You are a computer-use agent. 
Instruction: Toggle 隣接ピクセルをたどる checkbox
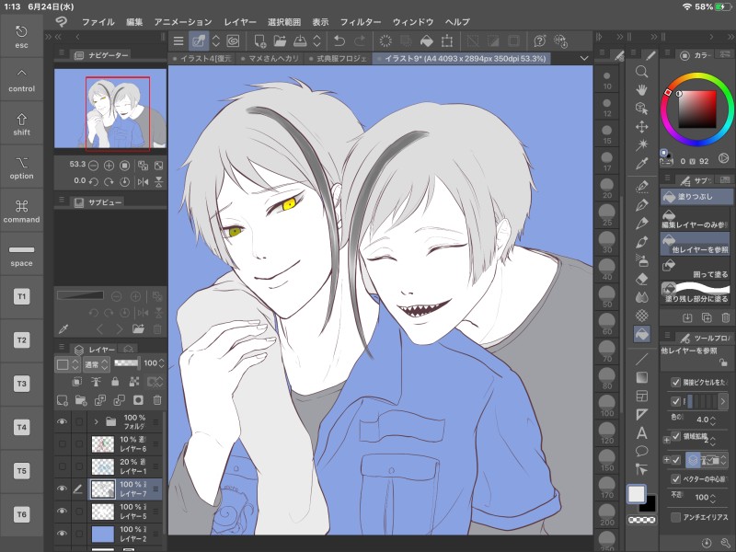(675, 382)
